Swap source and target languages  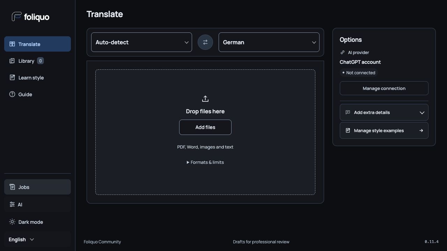pos(205,42)
